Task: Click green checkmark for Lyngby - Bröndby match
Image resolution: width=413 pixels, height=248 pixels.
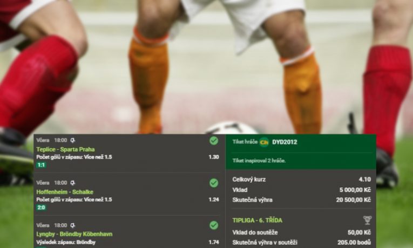Action: click(214, 225)
